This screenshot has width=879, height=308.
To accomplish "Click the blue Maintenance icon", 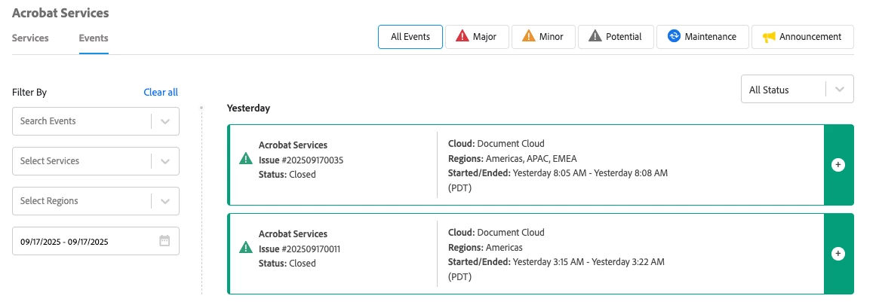I will click(x=675, y=37).
